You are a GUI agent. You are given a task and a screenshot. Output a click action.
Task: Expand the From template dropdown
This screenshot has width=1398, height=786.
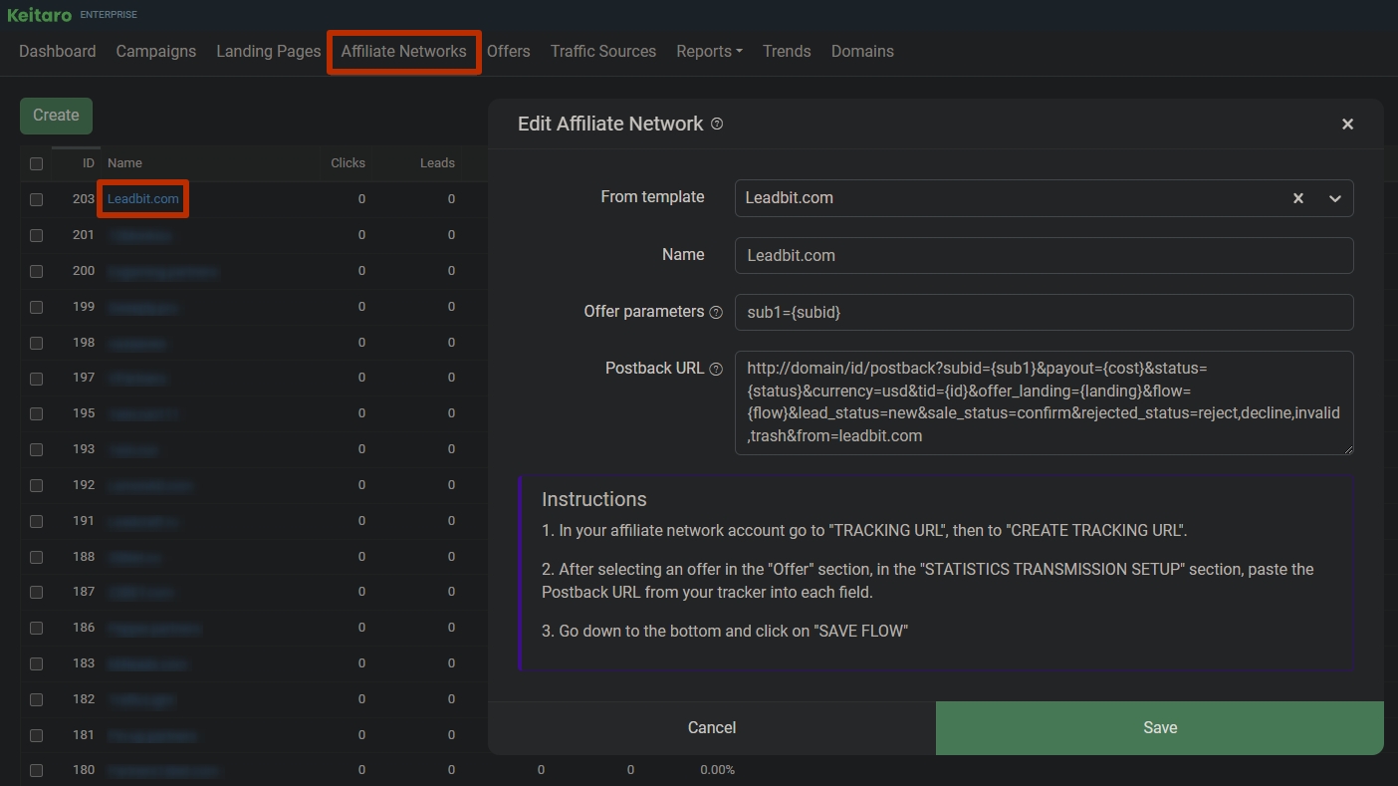pyautogui.click(x=1335, y=198)
